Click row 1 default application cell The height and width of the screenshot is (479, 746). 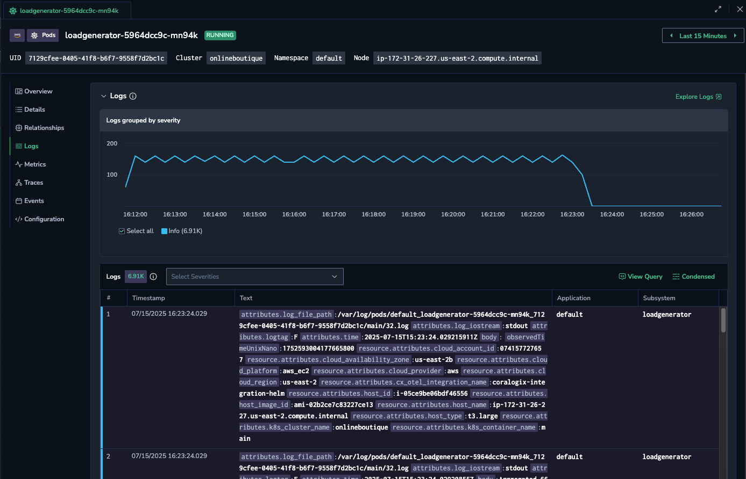click(569, 315)
